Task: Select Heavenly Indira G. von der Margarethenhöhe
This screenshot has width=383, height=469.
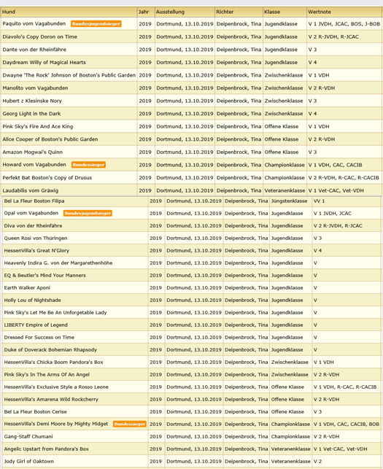Action: coord(58,263)
